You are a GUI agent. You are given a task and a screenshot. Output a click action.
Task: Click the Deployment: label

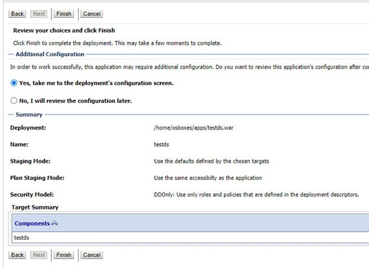[28, 128]
